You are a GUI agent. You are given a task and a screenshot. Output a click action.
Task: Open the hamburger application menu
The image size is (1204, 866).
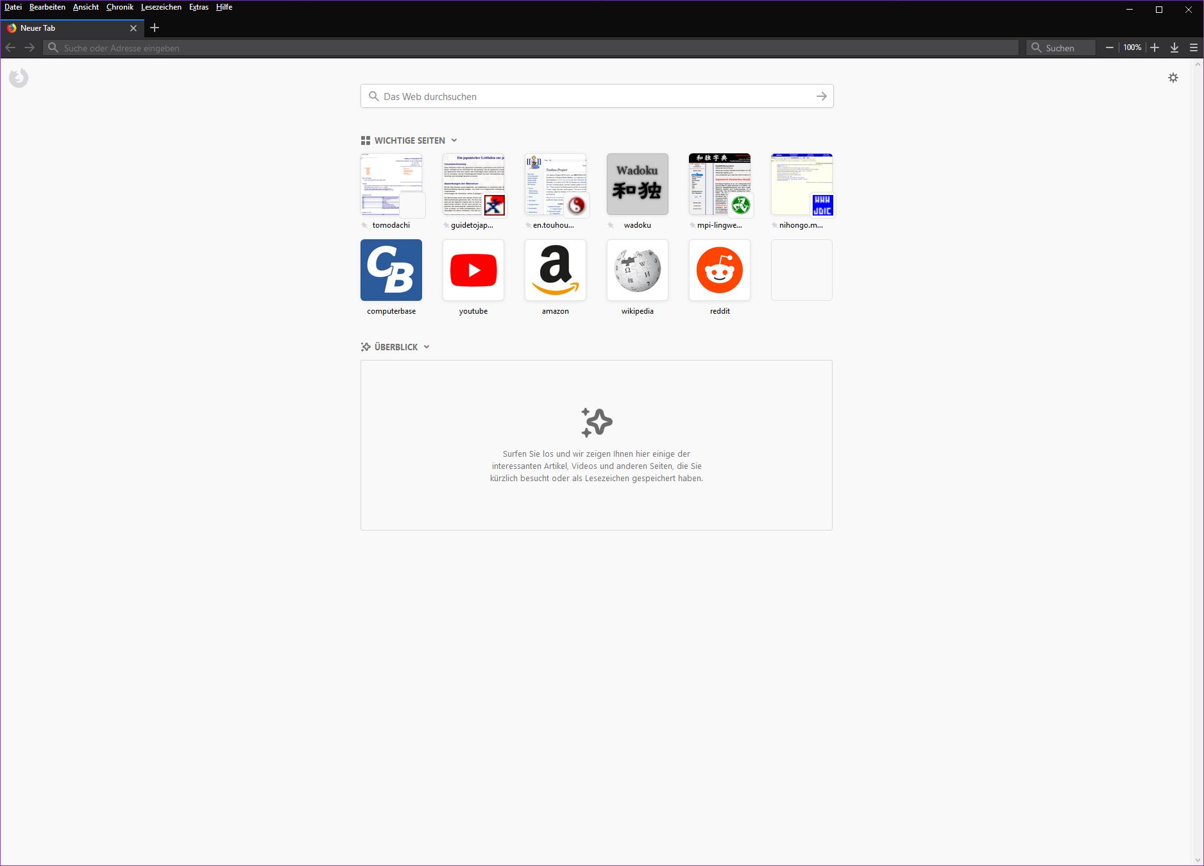pos(1194,47)
